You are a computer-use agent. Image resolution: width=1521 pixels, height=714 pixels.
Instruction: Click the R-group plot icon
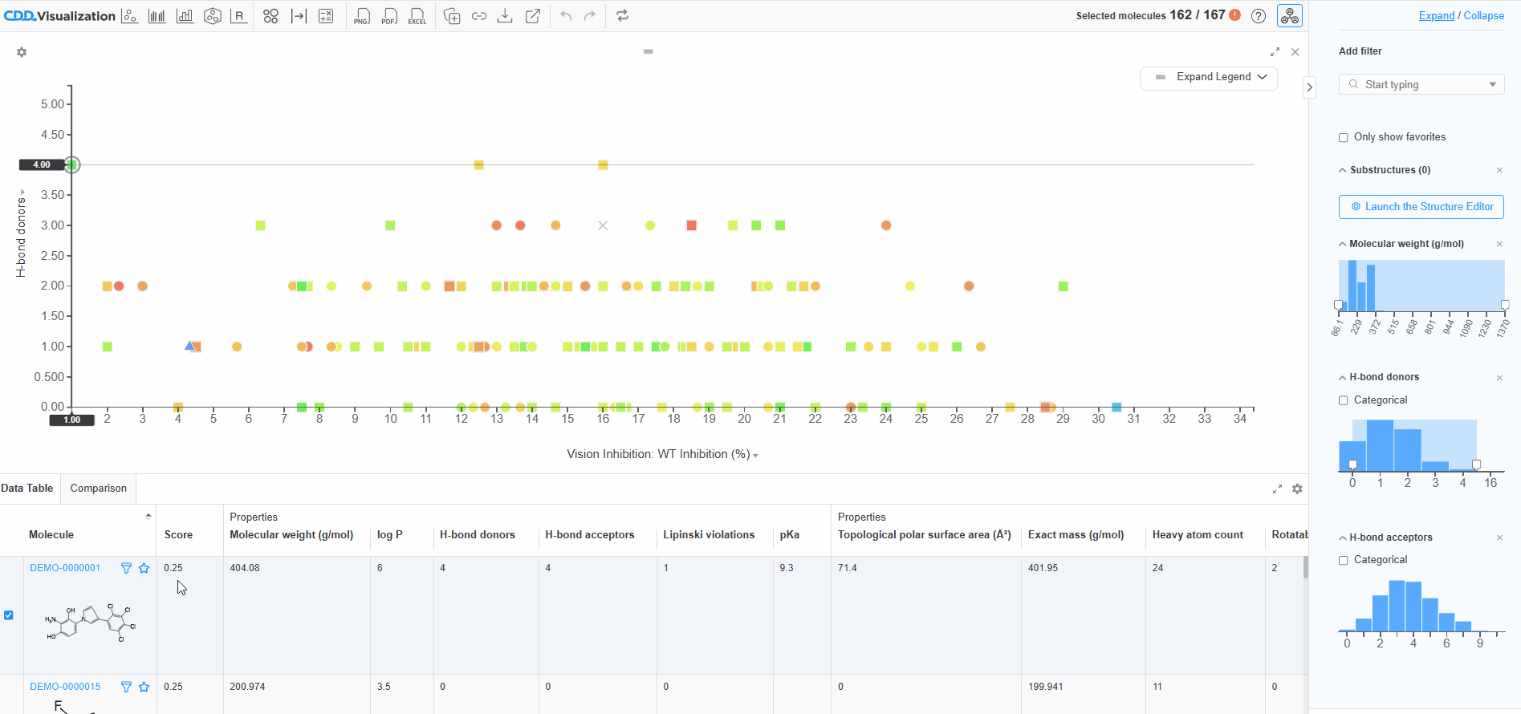coord(239,16)
